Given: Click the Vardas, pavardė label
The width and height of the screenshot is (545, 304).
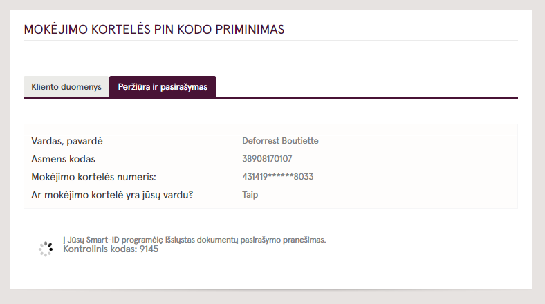Looking at the screenshot, I should (x=67, y=141).
